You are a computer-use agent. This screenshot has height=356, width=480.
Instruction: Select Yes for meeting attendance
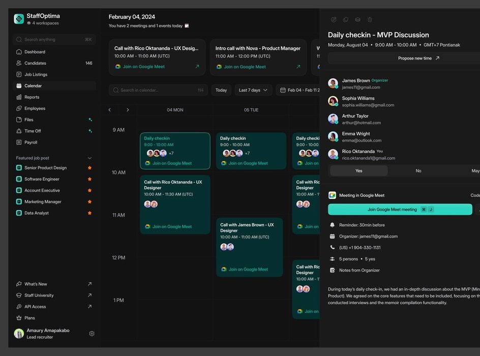[x=358, y=171]
